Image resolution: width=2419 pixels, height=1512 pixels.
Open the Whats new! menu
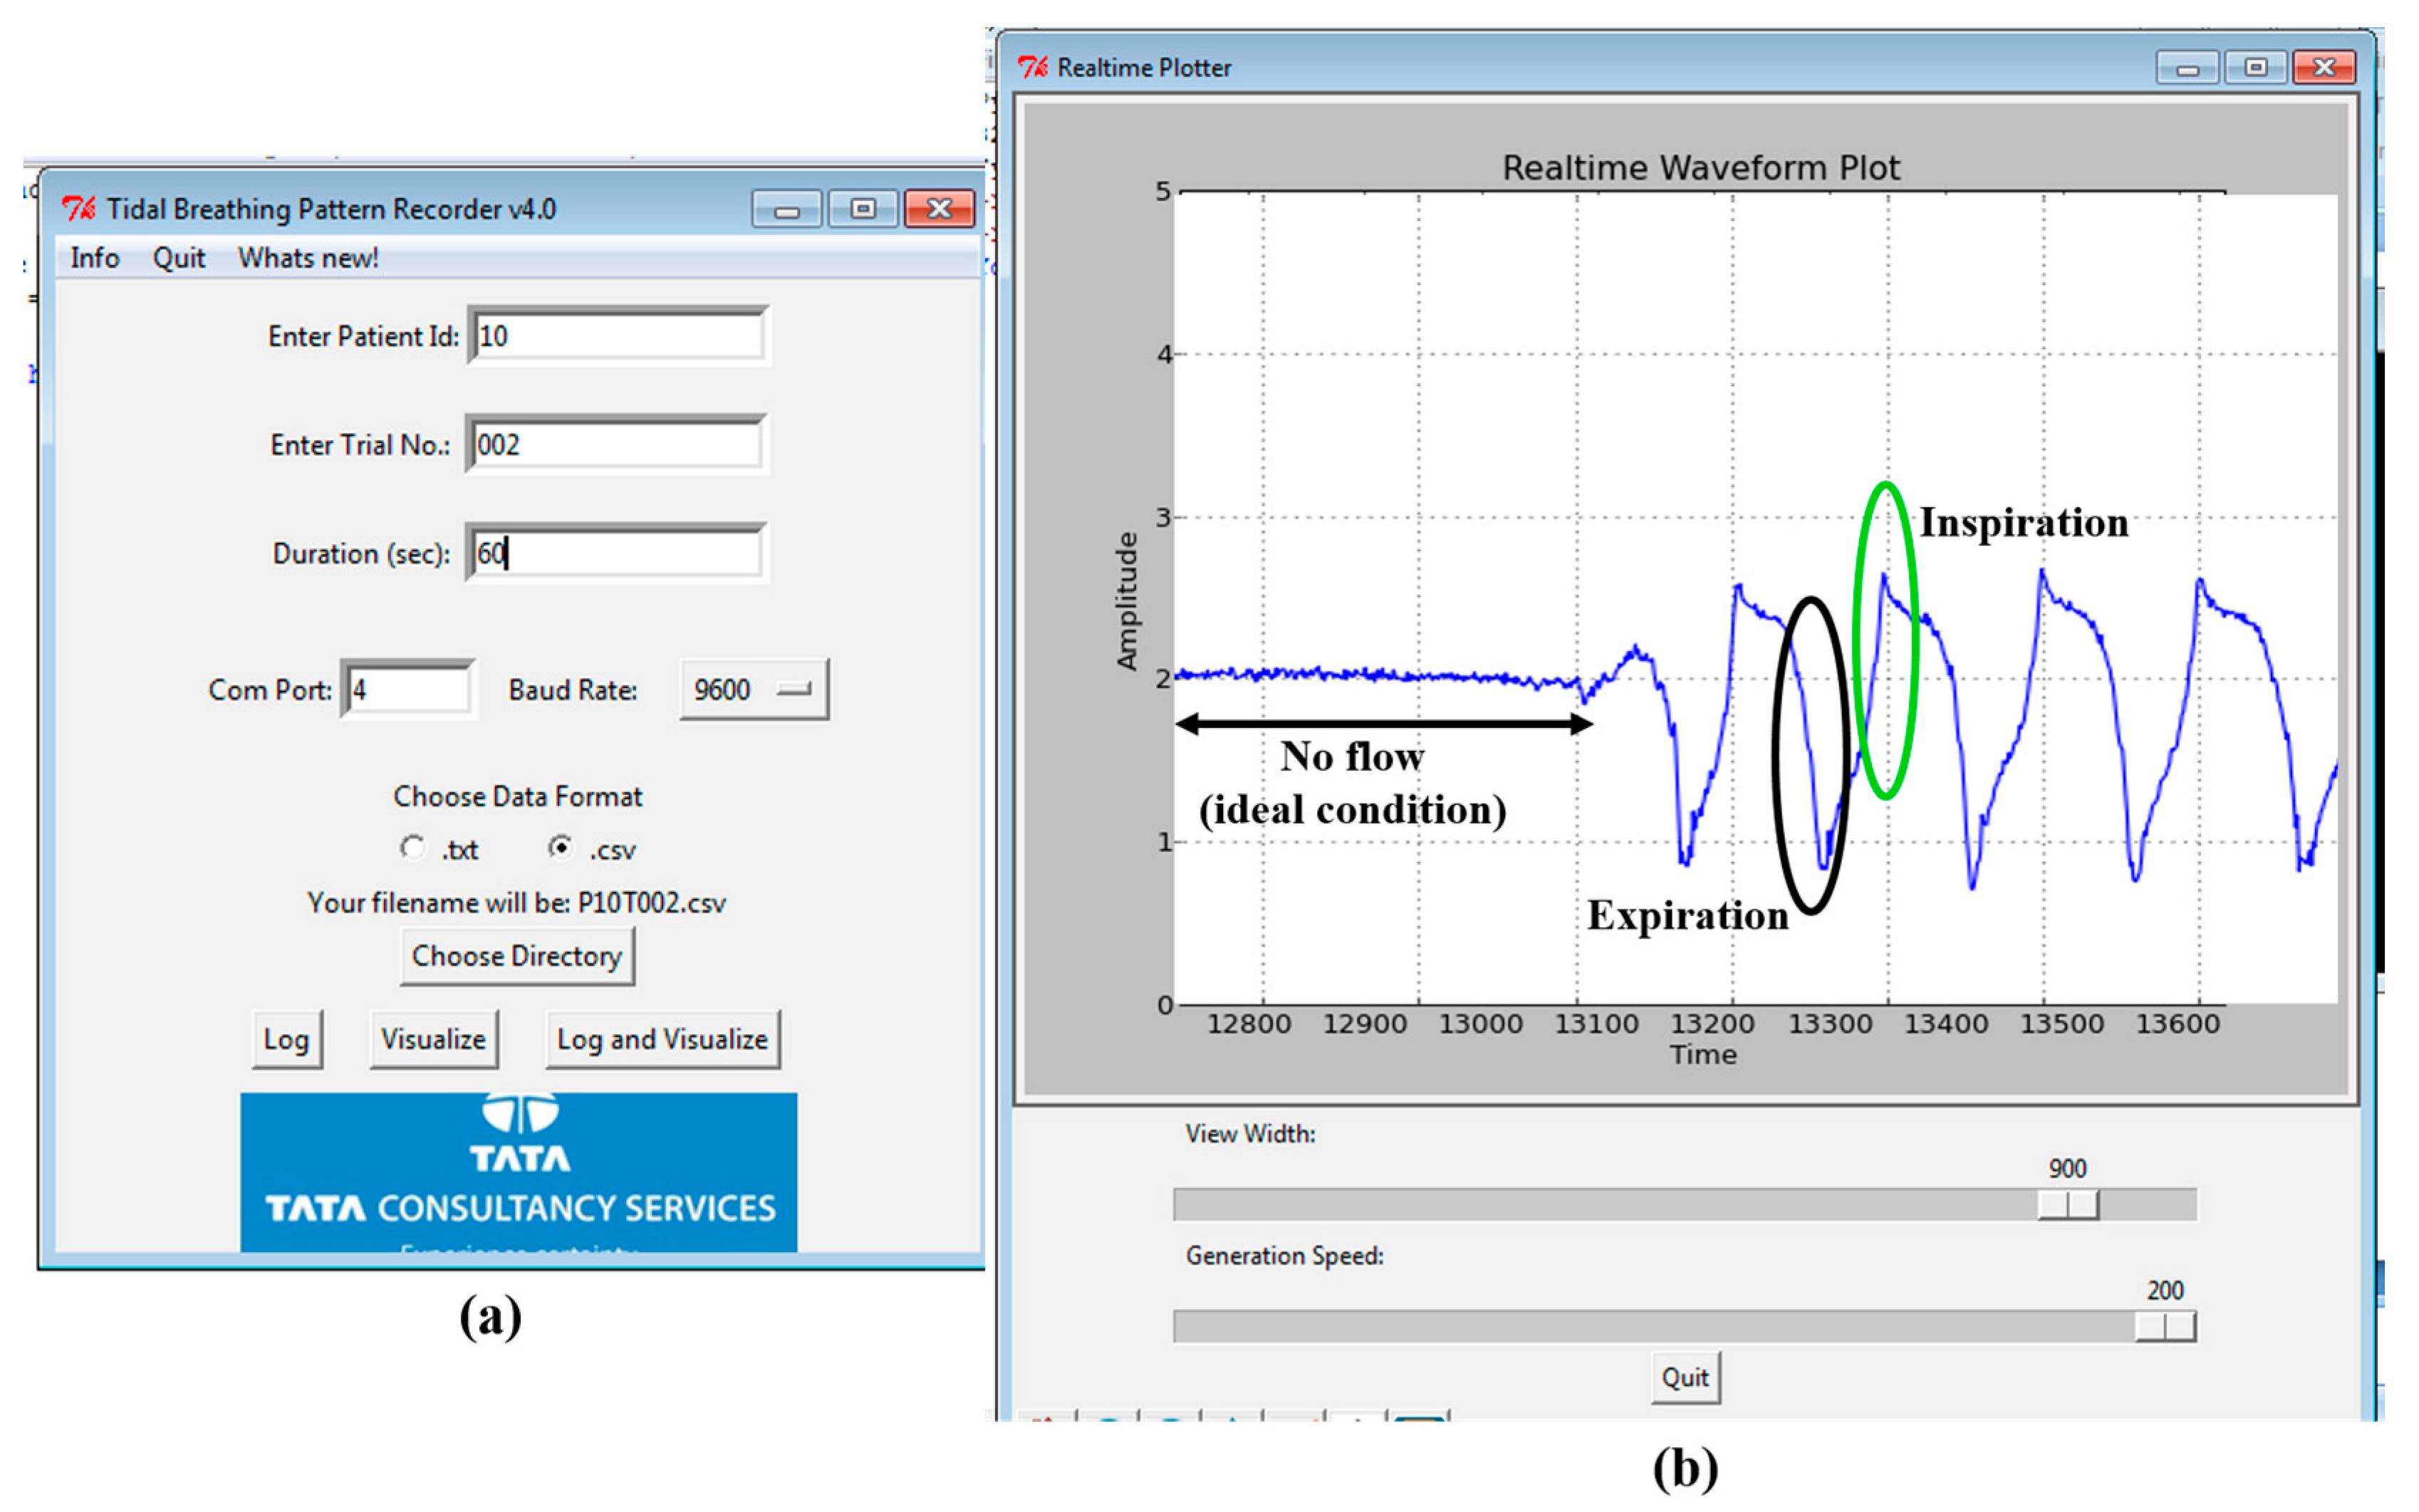pos(308,258)
